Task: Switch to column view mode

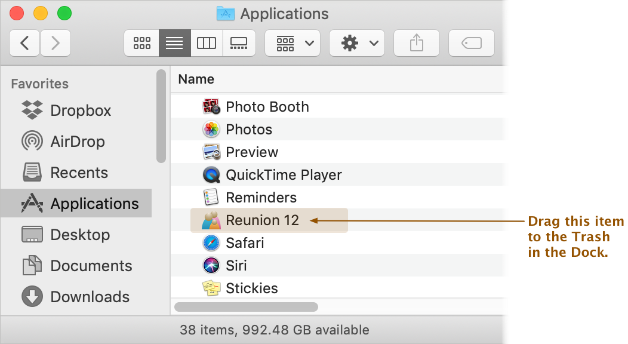Action: pyautogui.click(x=207, y=43)
